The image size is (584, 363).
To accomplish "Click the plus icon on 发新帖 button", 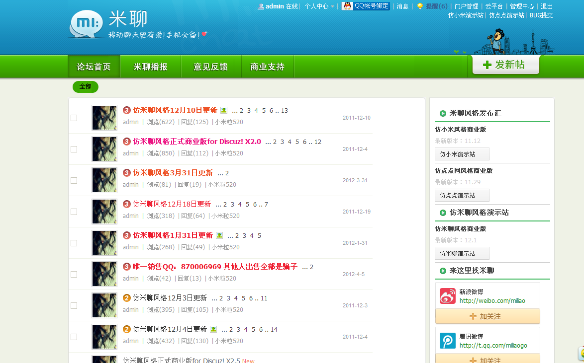I will point(487,65).
